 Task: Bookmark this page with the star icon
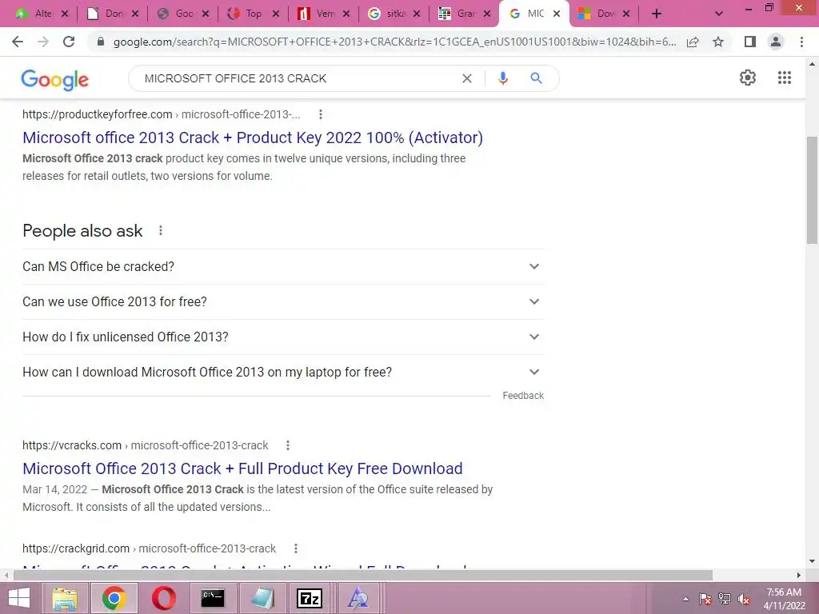718,42
